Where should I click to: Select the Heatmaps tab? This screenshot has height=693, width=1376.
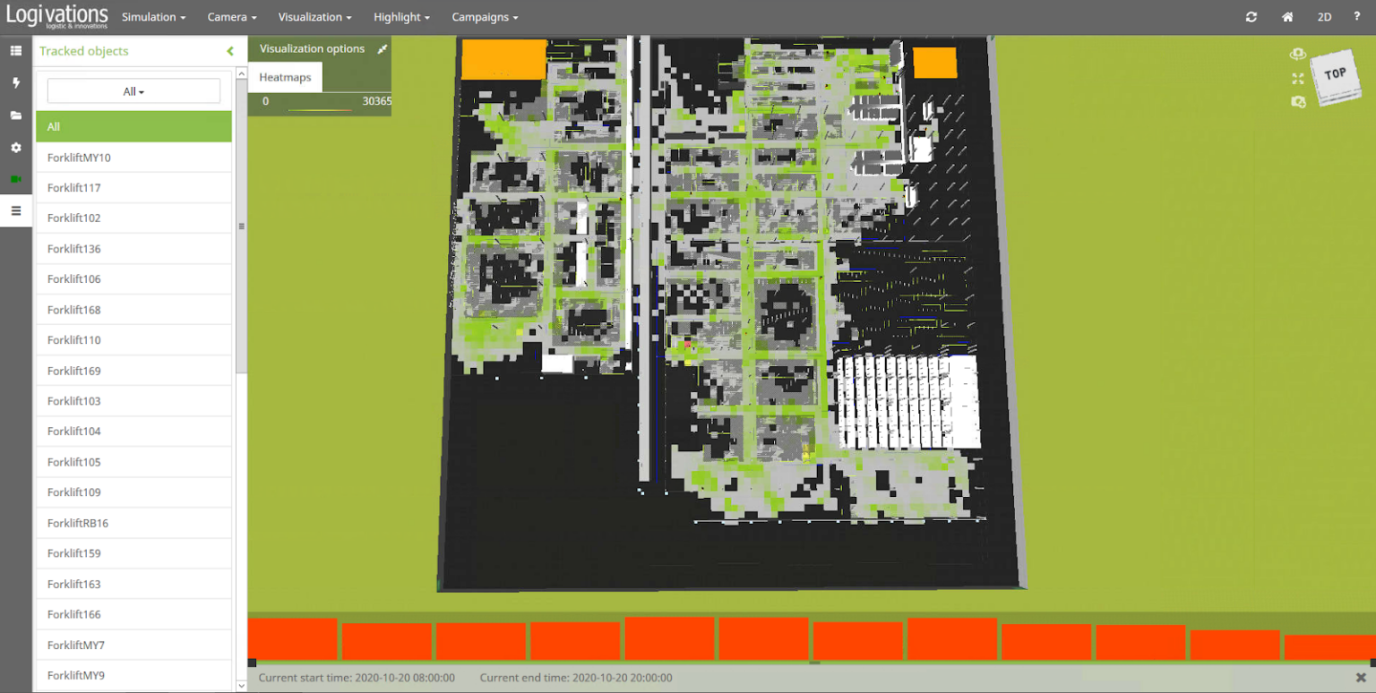tap(285, 78)
